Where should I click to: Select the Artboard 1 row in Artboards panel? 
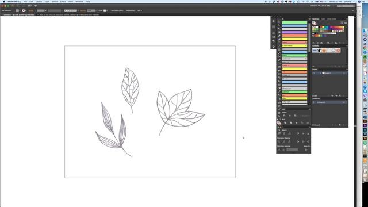[x=329, y=102]
